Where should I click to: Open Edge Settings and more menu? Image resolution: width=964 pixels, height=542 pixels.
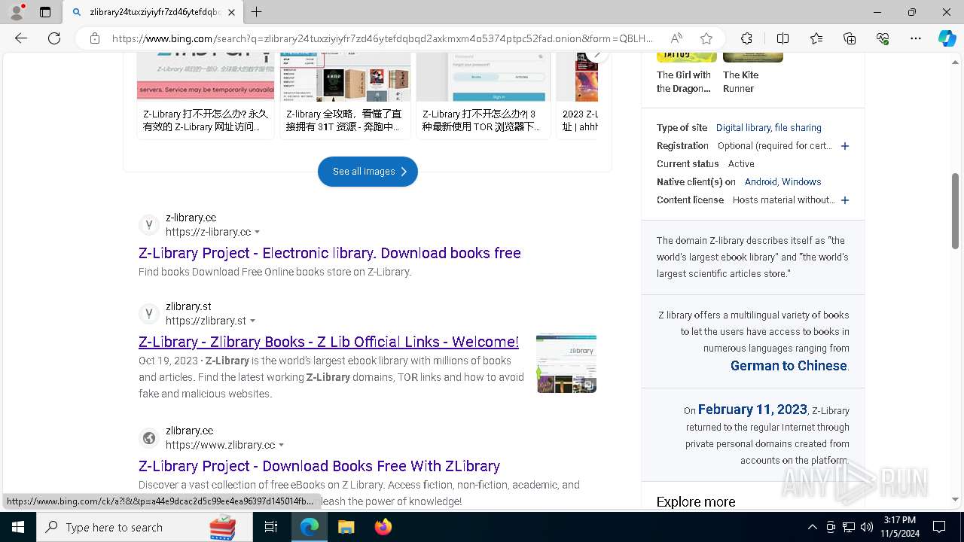916,38
